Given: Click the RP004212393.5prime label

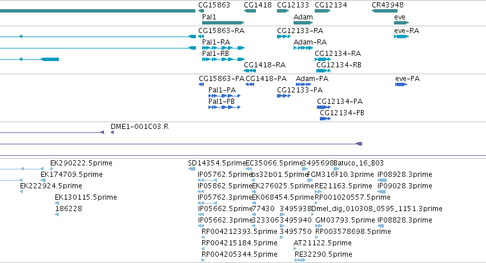Looking at the screenshot, I should (x=239, y=232).
